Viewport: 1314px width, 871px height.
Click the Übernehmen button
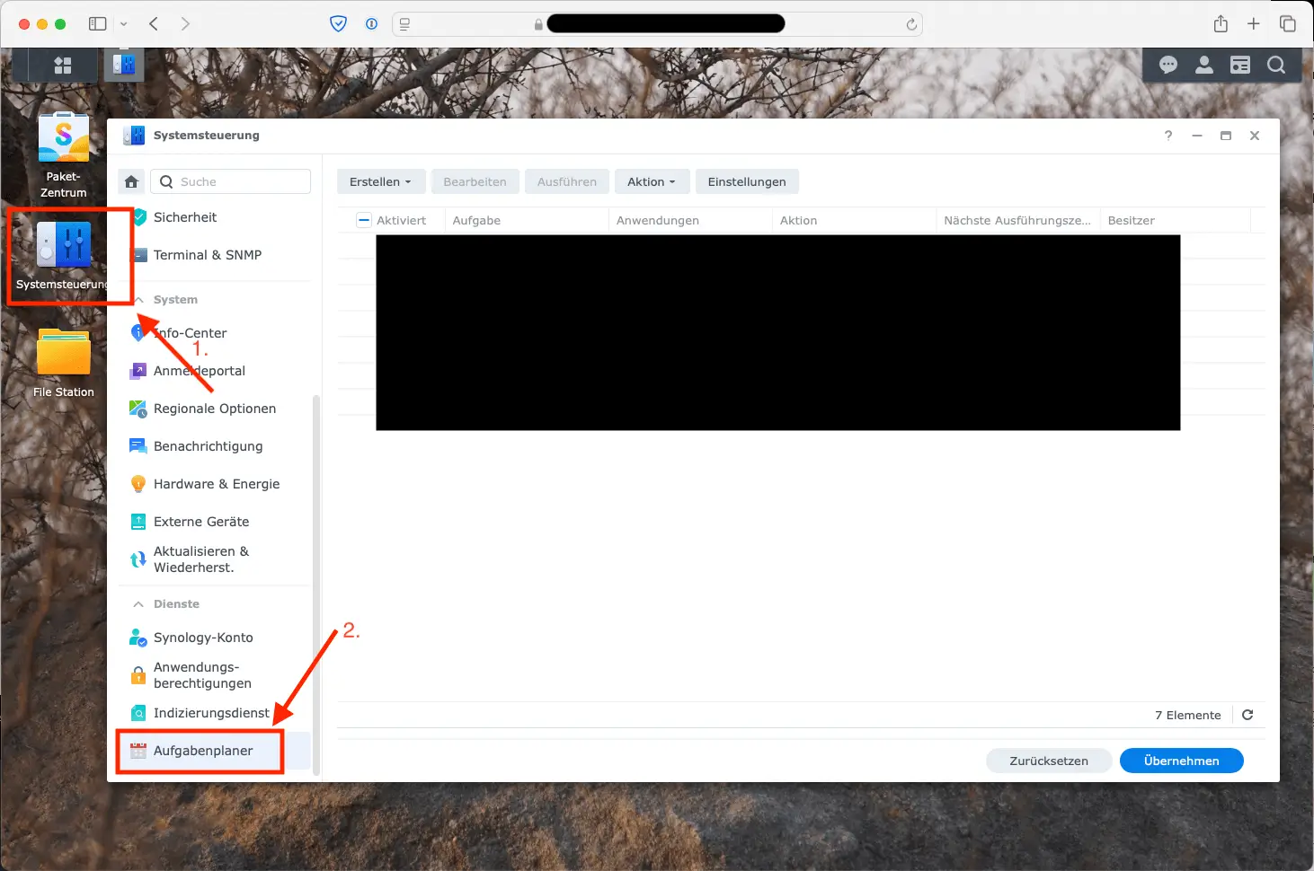click(1181, 760)
